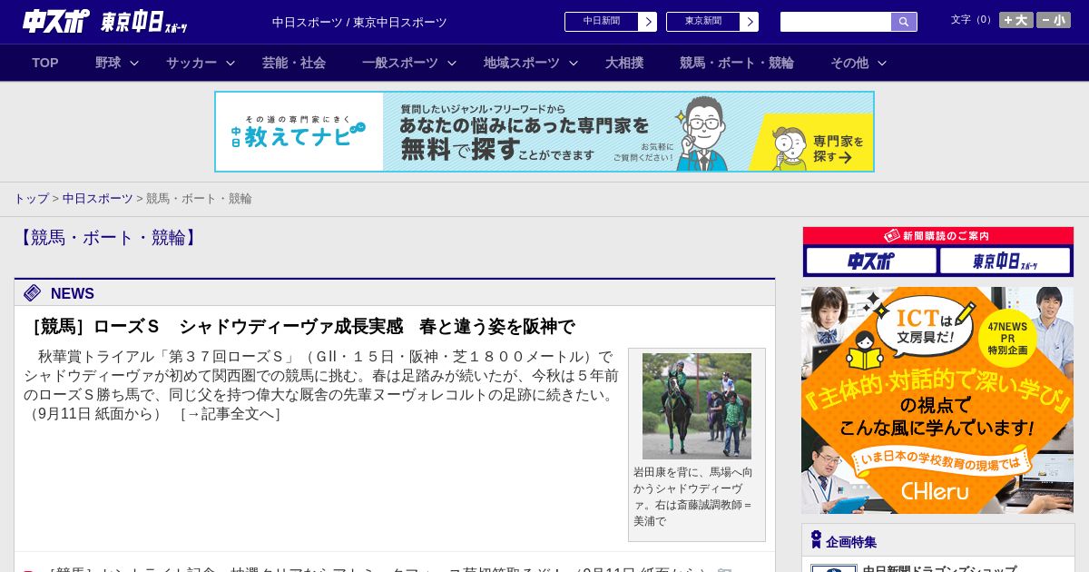The image size is (1089, 572).
Task: Open その他 navigation menu
Action: click(849, 63)
